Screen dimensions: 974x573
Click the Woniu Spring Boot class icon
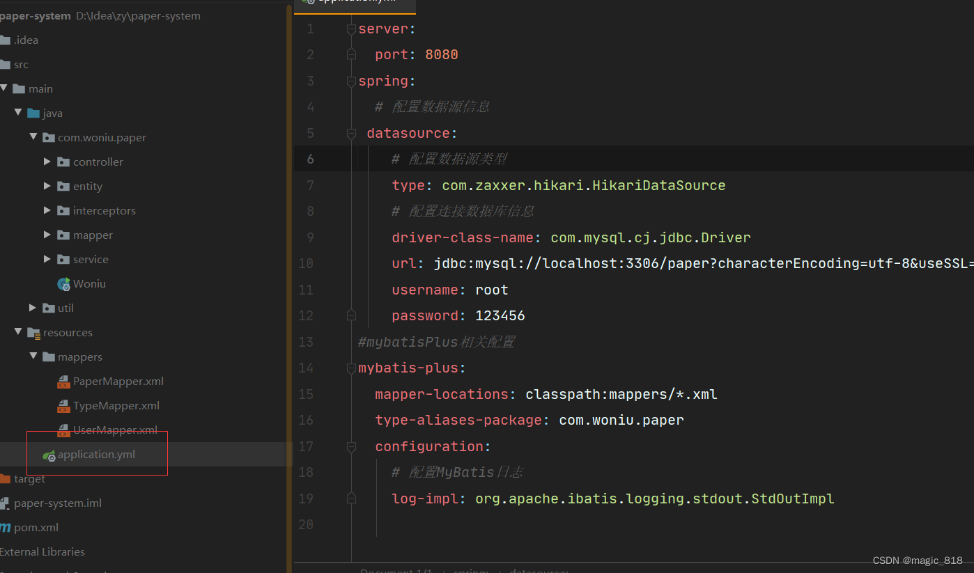click(x=63, y=284)
